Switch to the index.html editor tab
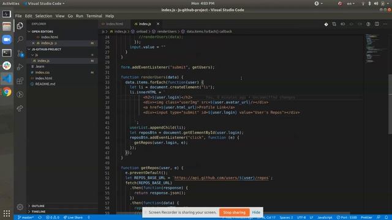This screenshot has width=392, height=220. (x=114, y=24)
